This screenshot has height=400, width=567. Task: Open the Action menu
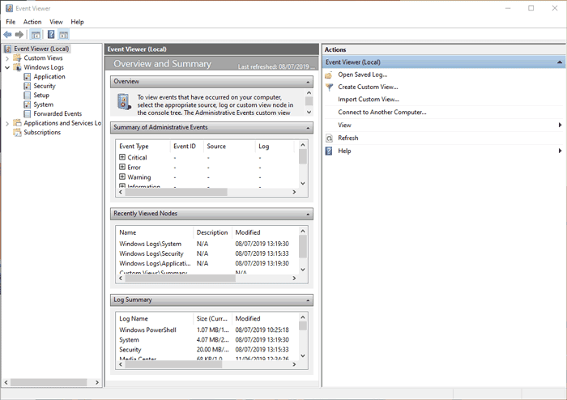coord(32,22)
